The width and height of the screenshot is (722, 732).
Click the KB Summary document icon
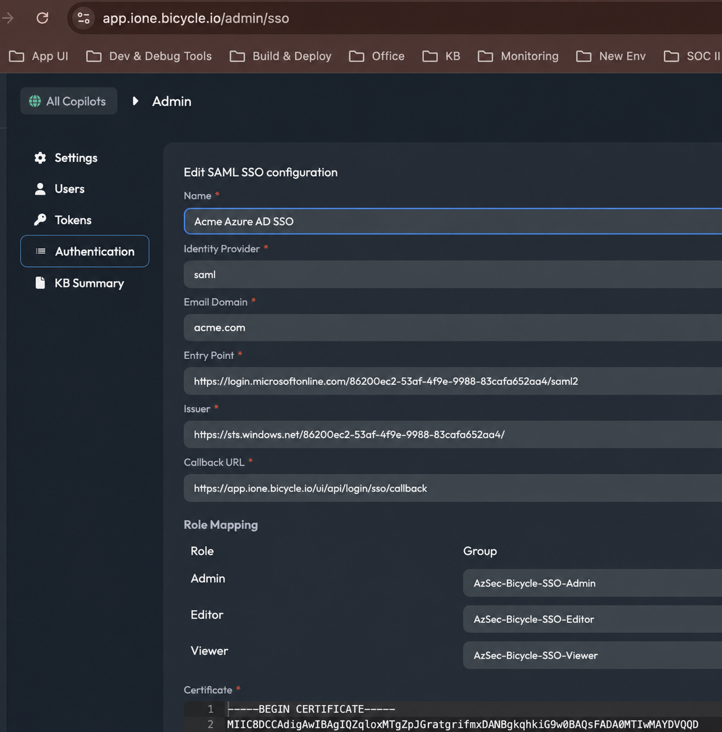(40, 283)
